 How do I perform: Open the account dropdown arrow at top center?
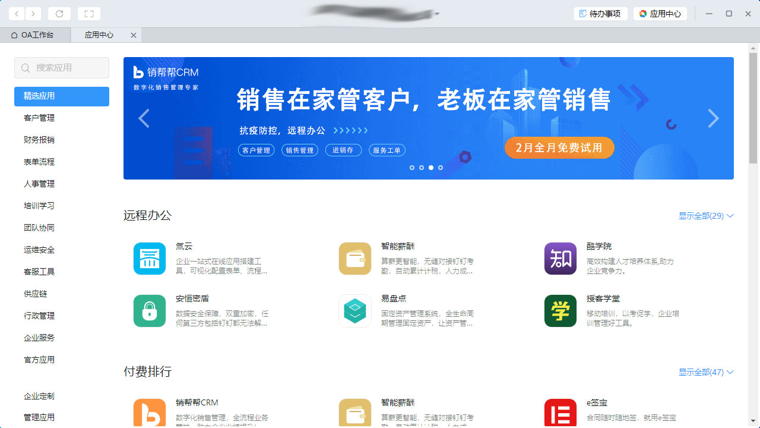point(438,14)
